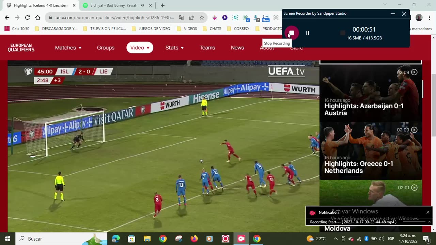Click the UEFA.tv logo in video

286,71
